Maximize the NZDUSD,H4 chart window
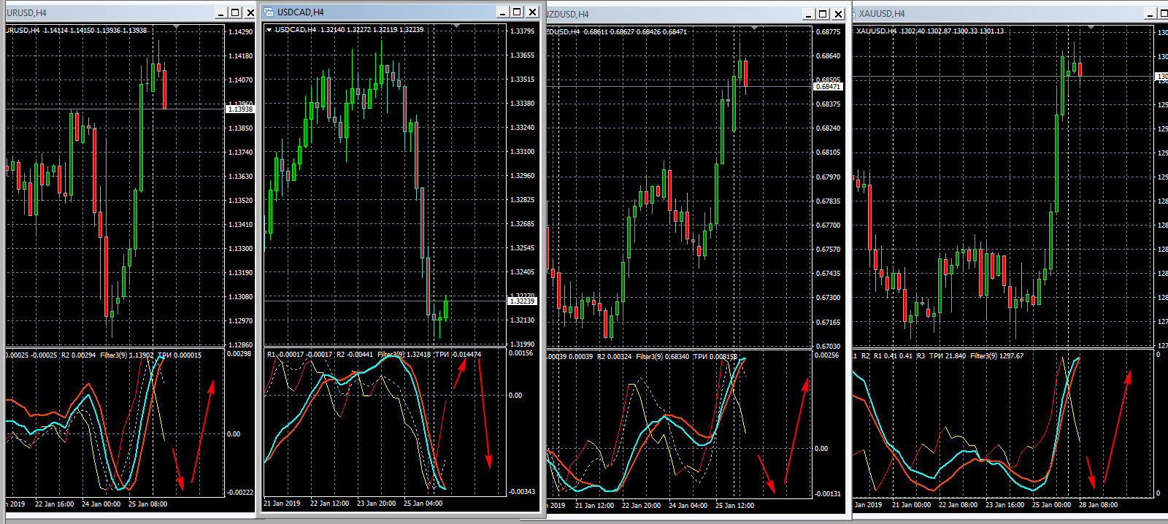 point(823,14)
